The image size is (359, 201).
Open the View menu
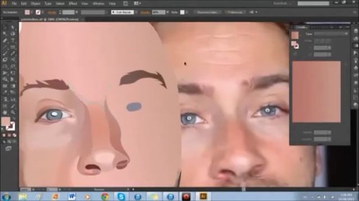[x=85, y=4]
